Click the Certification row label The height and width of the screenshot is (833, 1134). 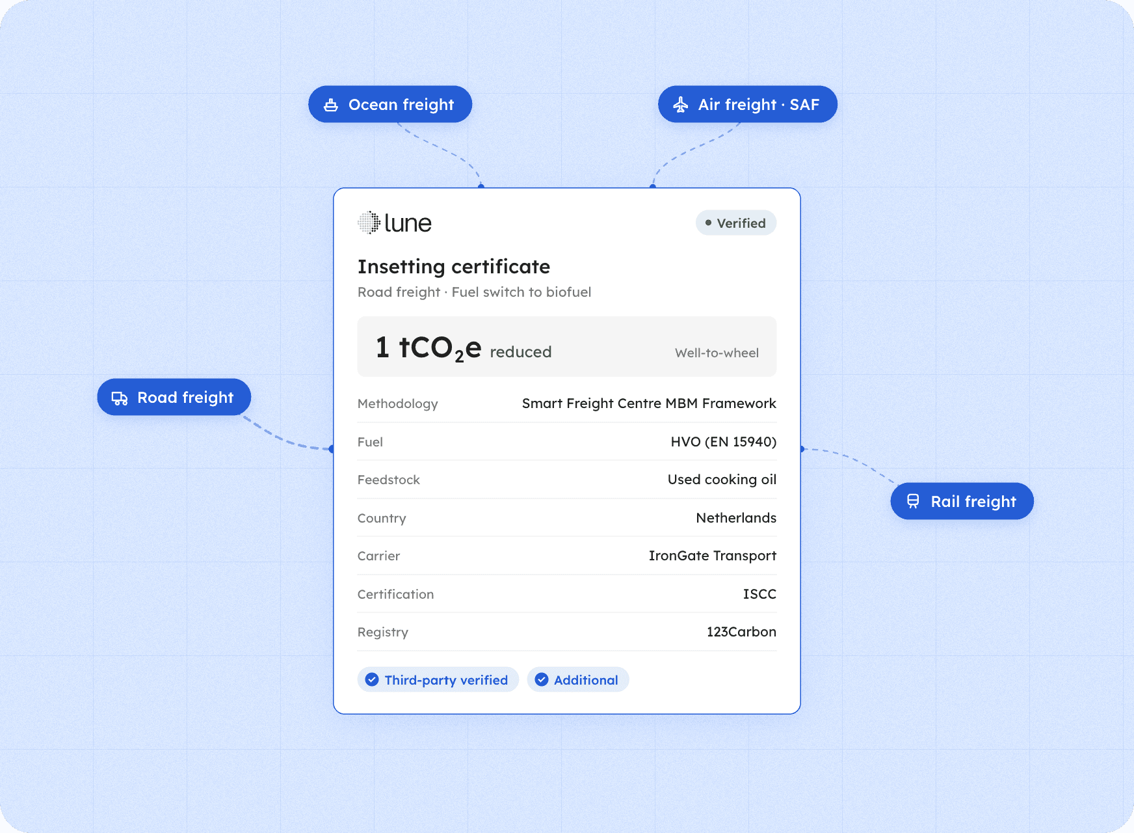(x=395, y=594)
